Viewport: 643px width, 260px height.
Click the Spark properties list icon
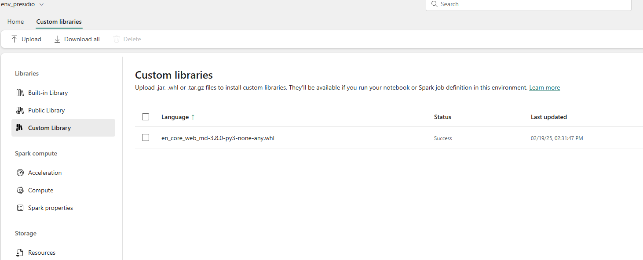(20, 208)
